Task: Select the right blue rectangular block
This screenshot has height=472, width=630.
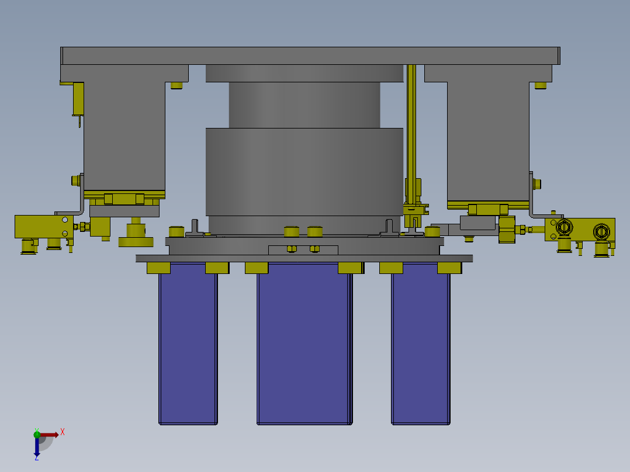Action: (x=421, y=343)
